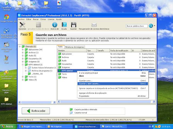Click the Guardar floppy disk icon

[73, 25]
